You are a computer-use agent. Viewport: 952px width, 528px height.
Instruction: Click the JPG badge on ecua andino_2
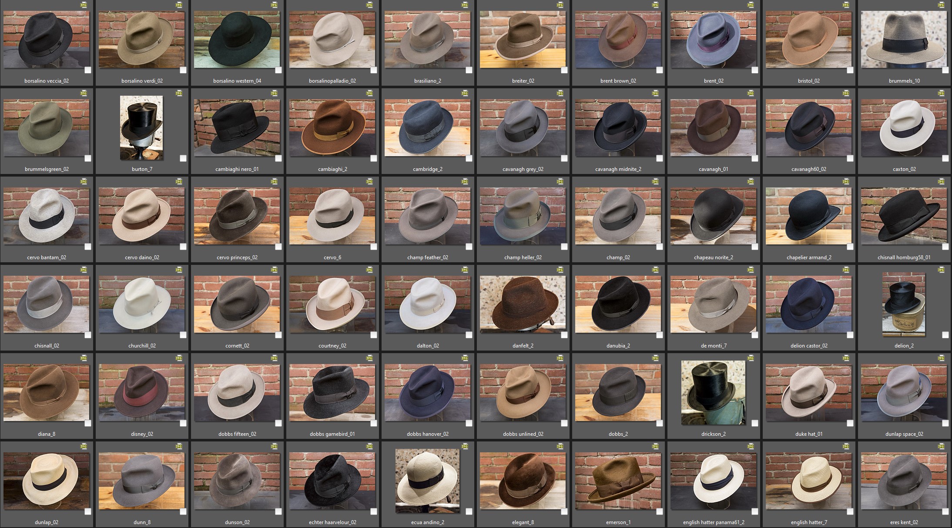point(465,447)
